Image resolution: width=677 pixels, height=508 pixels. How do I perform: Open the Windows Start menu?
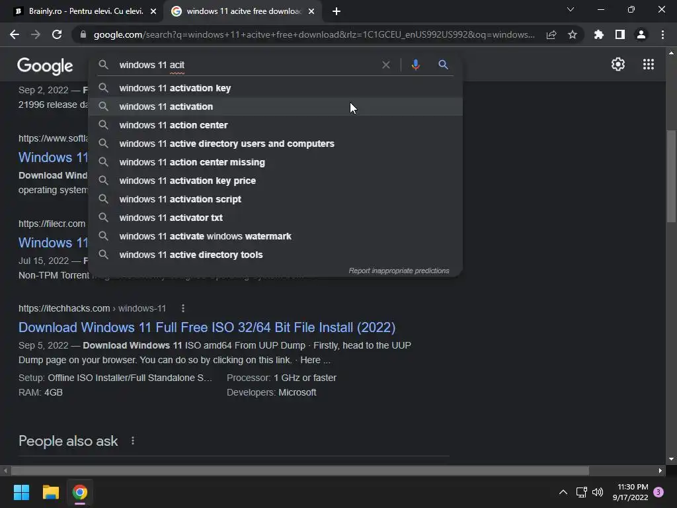21,492
